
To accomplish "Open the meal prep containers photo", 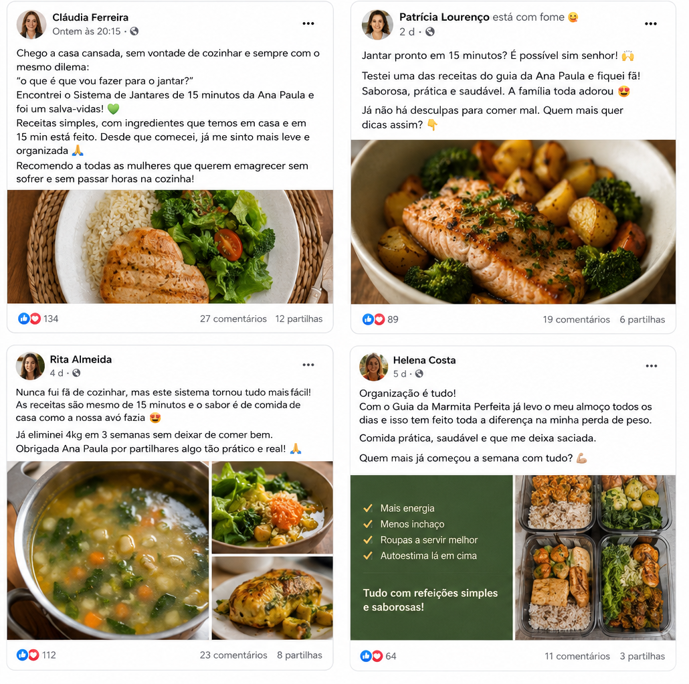I will point(595,558).
